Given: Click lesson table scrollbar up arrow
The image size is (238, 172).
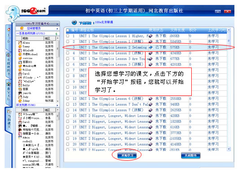Looking at the screenshot, I should coord(229,30).
